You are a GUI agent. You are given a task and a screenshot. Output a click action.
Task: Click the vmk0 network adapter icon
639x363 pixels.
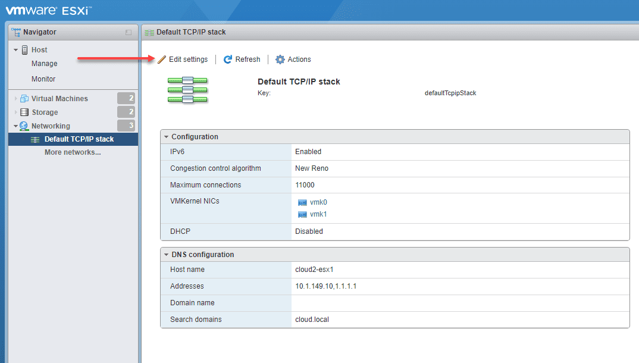tap(304, 202)
